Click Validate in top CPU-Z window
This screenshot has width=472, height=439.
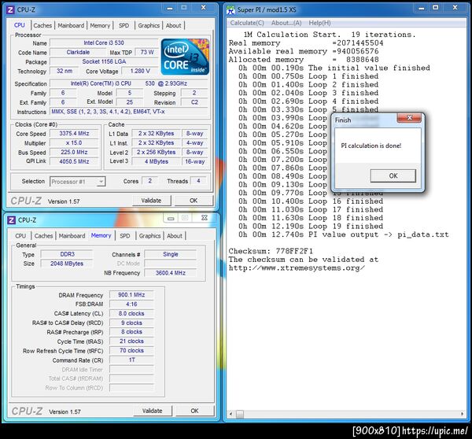[x=151, y=201]
